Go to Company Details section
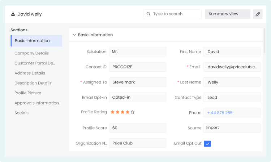Screen dimensions: 271x162 (31, 53)
